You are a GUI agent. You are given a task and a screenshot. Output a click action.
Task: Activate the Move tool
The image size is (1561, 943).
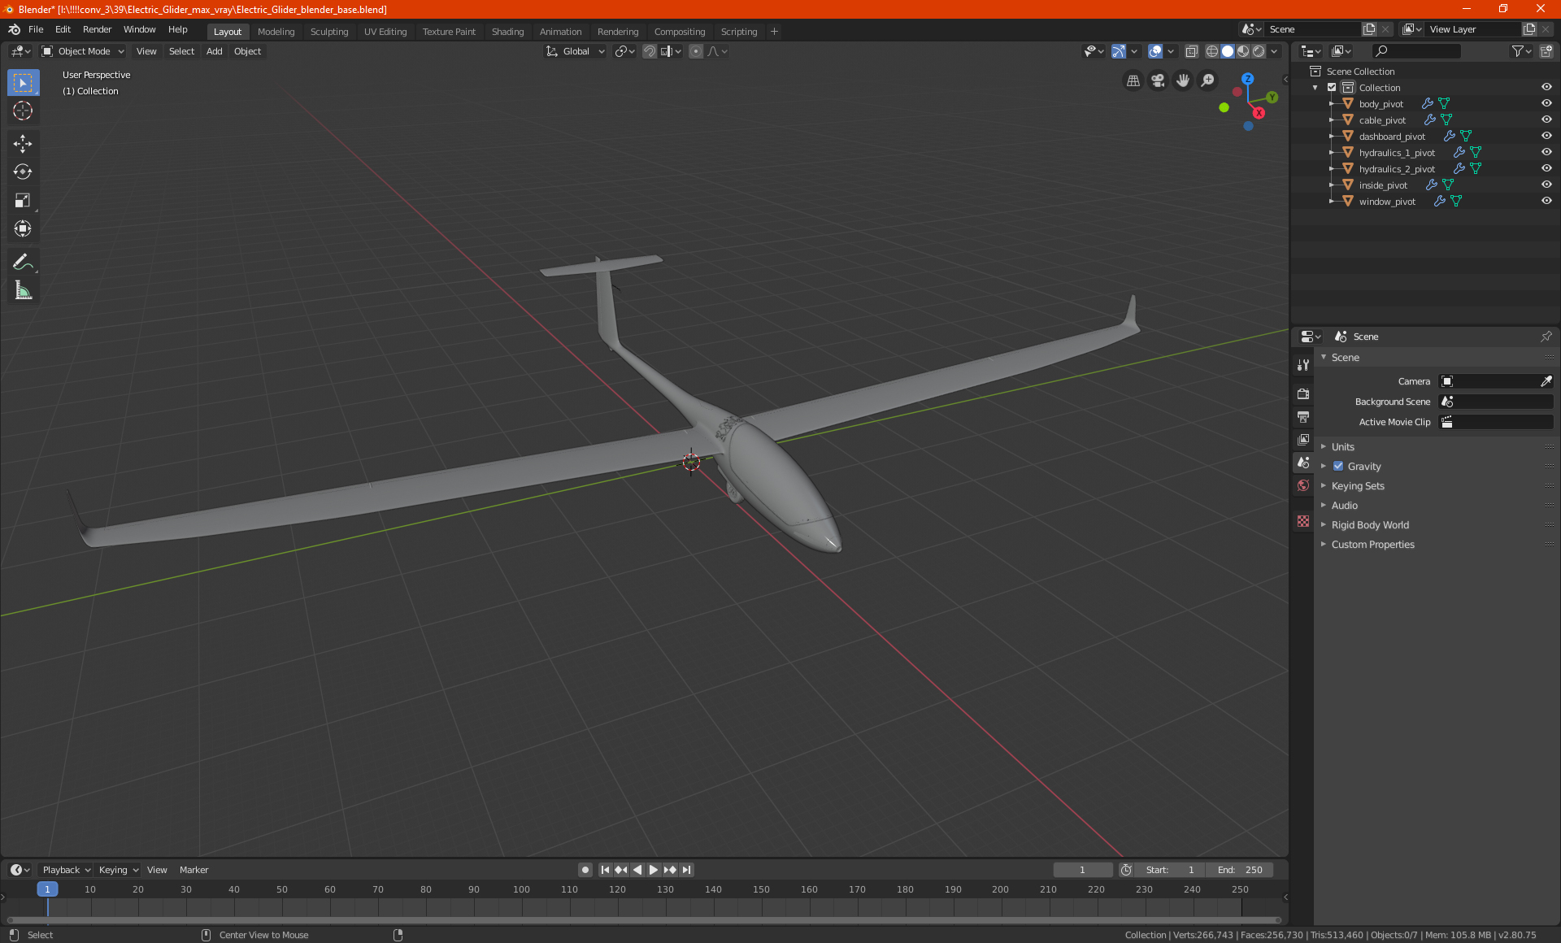pyautogui.click(x=23, y=144)
